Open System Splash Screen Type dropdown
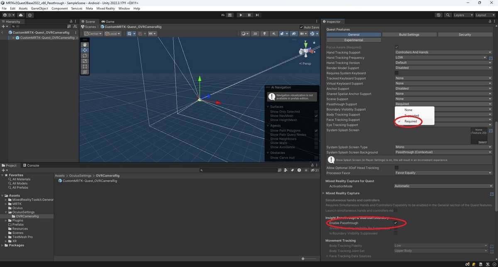Screen dimensions: 498x267 click(x=443, y=147)
